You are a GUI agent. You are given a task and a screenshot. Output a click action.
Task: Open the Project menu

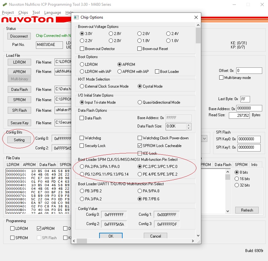pos(8,13)
